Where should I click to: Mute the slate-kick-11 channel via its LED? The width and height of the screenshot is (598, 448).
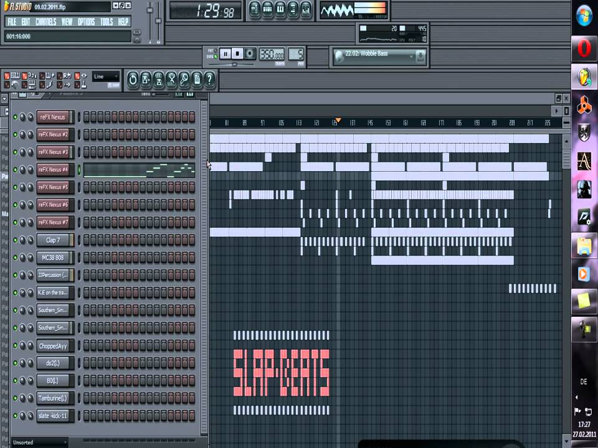click(x=15, y=416)
